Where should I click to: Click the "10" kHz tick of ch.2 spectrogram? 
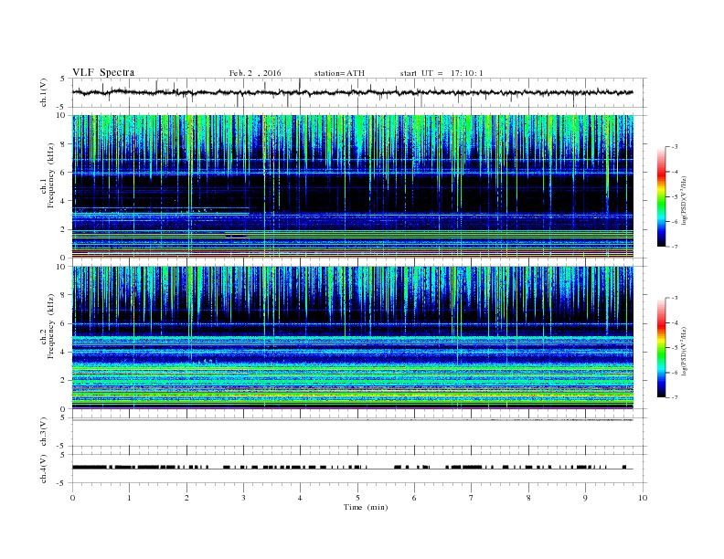click(x=62, y=267)
